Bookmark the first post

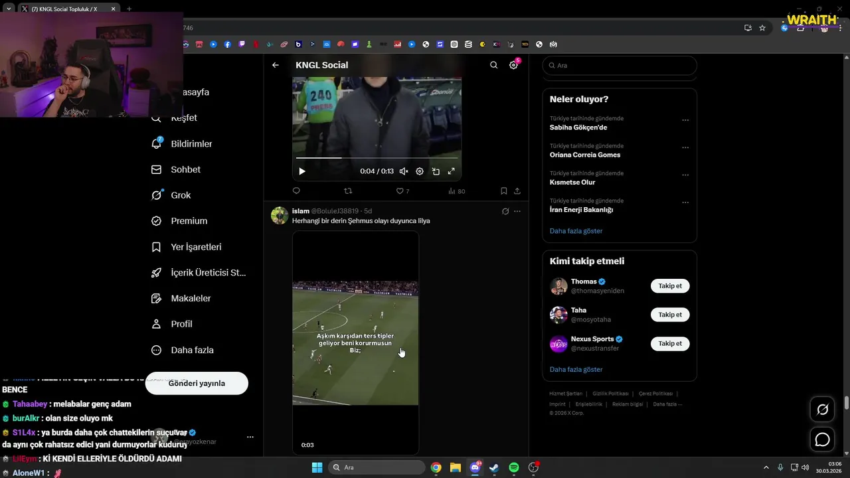click(x=504, y=191)
